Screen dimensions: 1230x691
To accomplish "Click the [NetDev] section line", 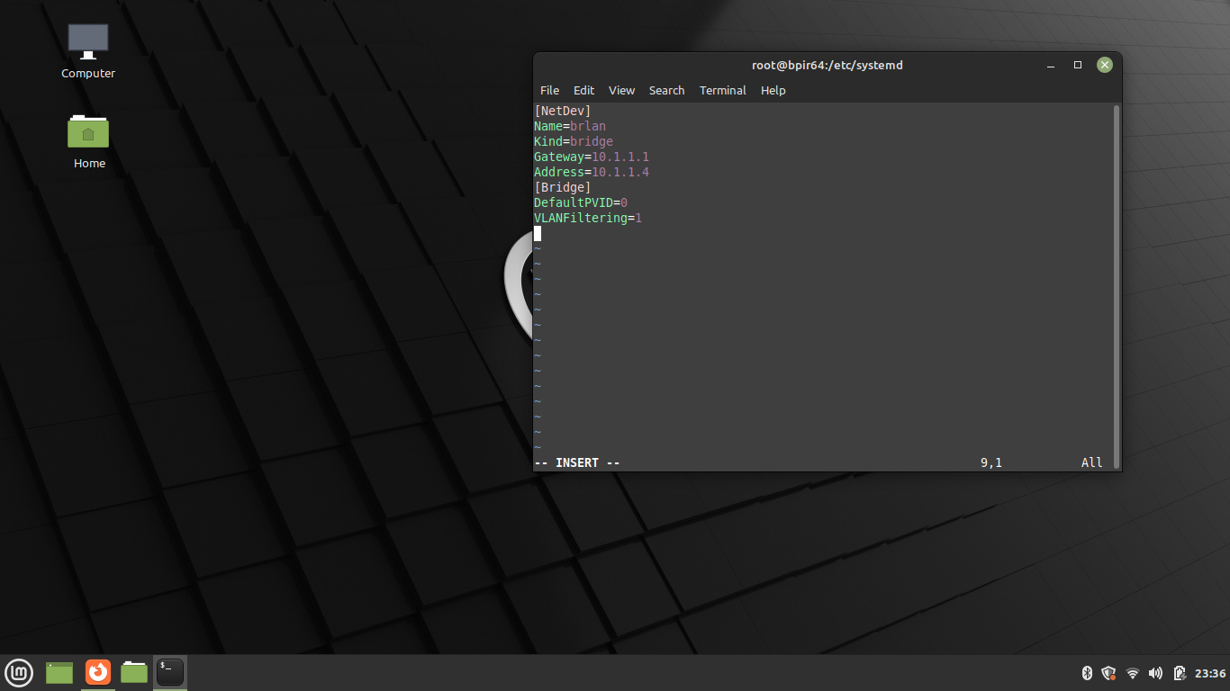I will click(x=563, y=111).
